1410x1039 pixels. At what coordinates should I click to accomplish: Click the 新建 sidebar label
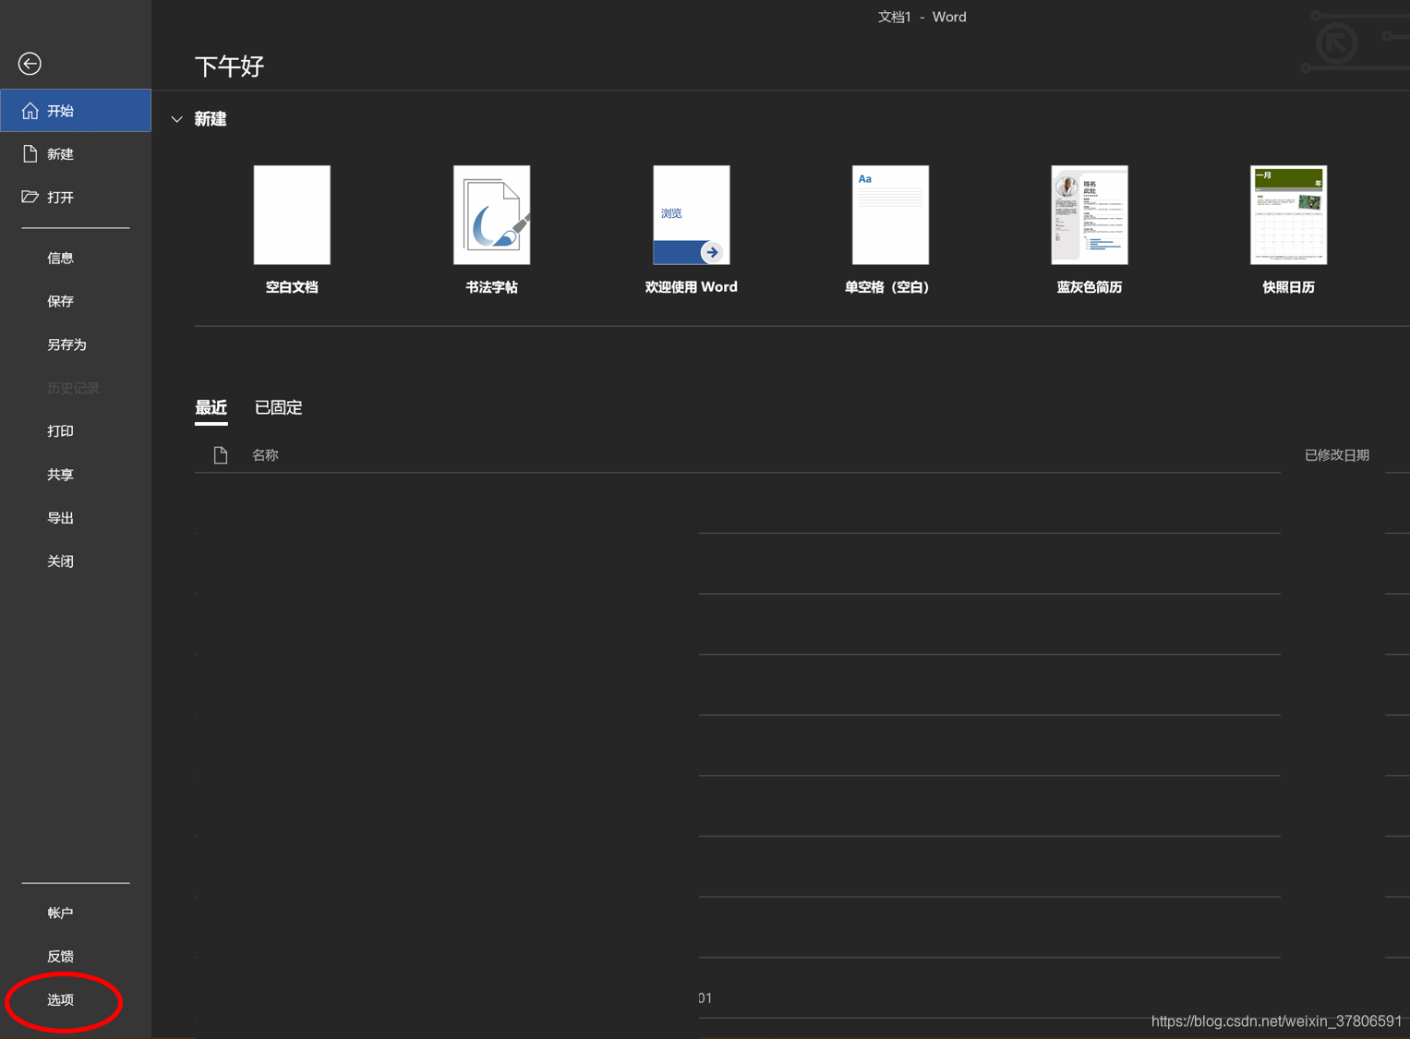[x=60, y=154]
